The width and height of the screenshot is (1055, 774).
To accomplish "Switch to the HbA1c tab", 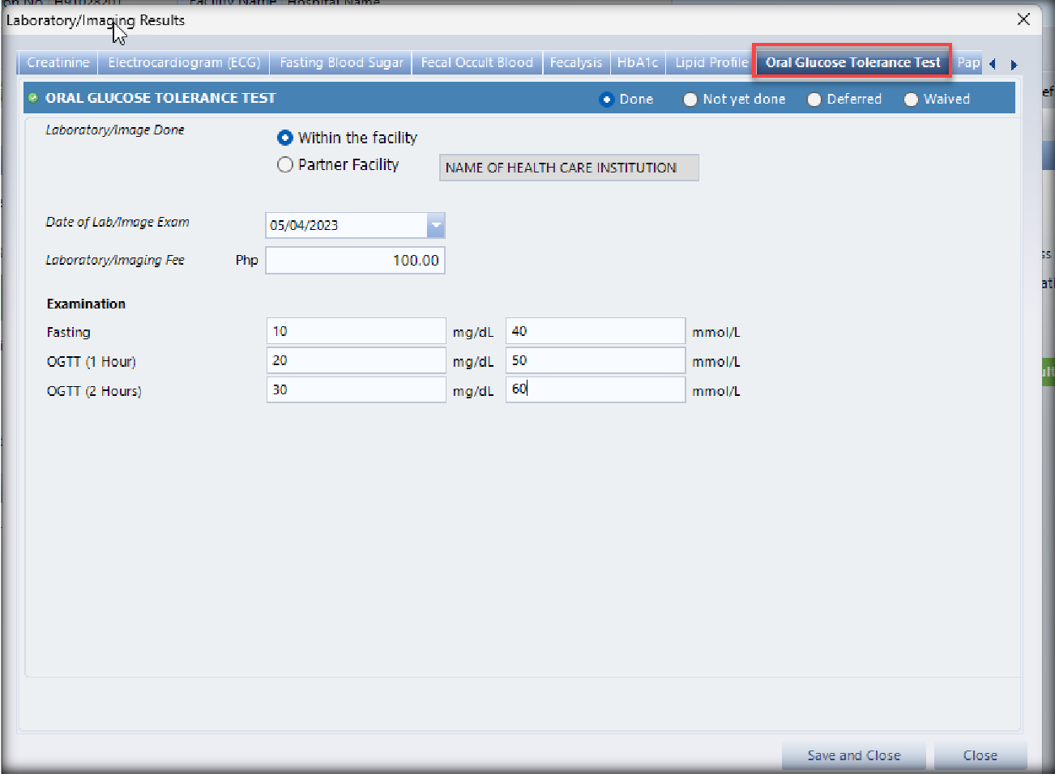I will (638, 62).
